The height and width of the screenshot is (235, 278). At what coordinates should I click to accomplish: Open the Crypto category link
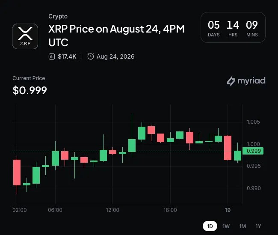(x=58, y=16)
